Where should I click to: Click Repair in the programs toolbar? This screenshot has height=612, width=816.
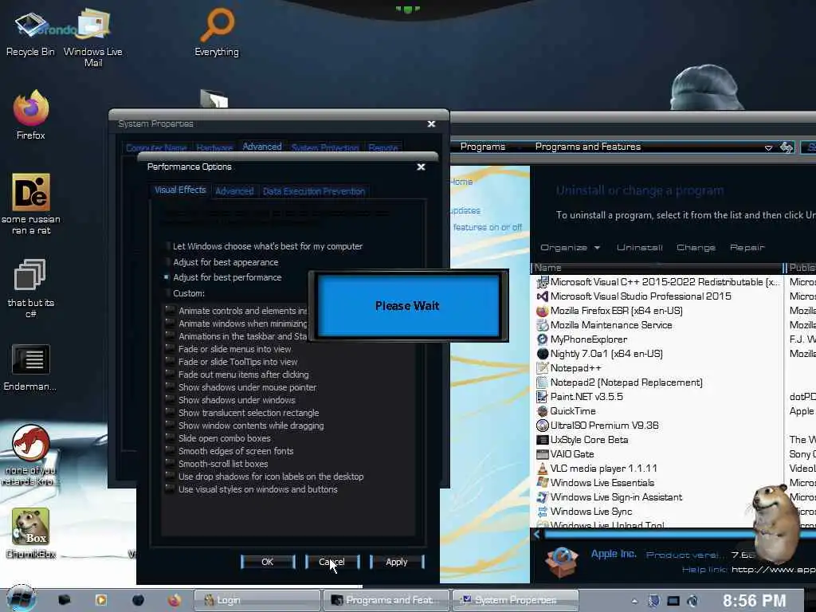tap(747, 248)
